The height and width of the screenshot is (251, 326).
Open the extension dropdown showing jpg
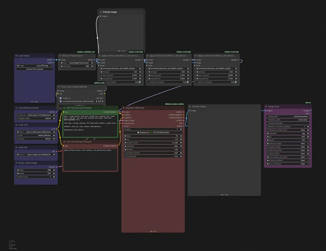[288, 133]
